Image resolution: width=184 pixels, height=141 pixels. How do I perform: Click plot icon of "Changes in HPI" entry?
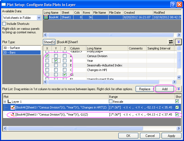tap(13, 108)
